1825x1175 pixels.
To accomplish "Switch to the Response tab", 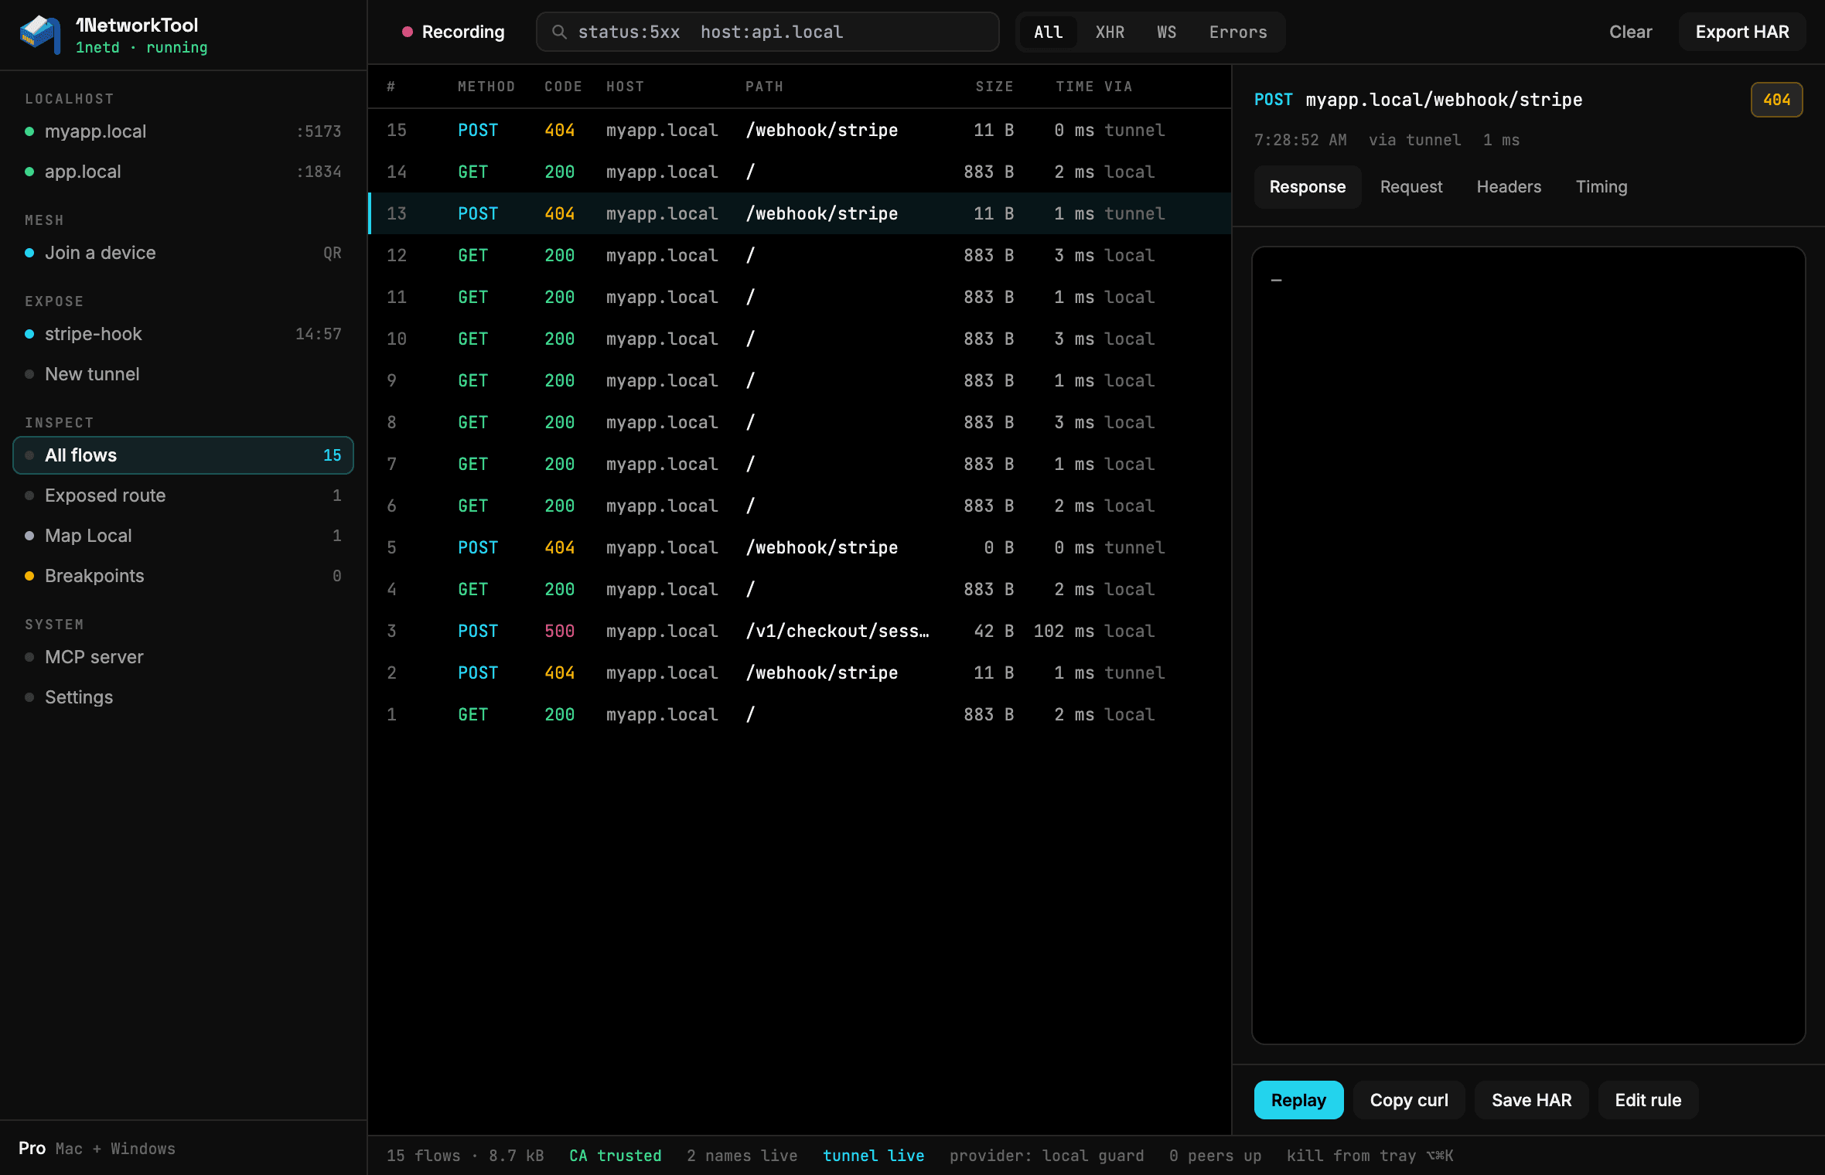I will (1307, 187).
